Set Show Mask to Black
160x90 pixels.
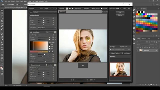(x=49, y=48)
